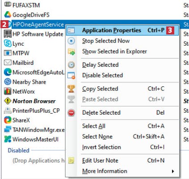Click the yellow warning icon beside Norton Browser
Viewport: 189px width, 179px height.
(x=8, y=101)
